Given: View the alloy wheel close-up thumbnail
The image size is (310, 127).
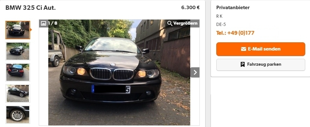Looking at the screenshot, I should pyautogui.click(x=18, y=115).
